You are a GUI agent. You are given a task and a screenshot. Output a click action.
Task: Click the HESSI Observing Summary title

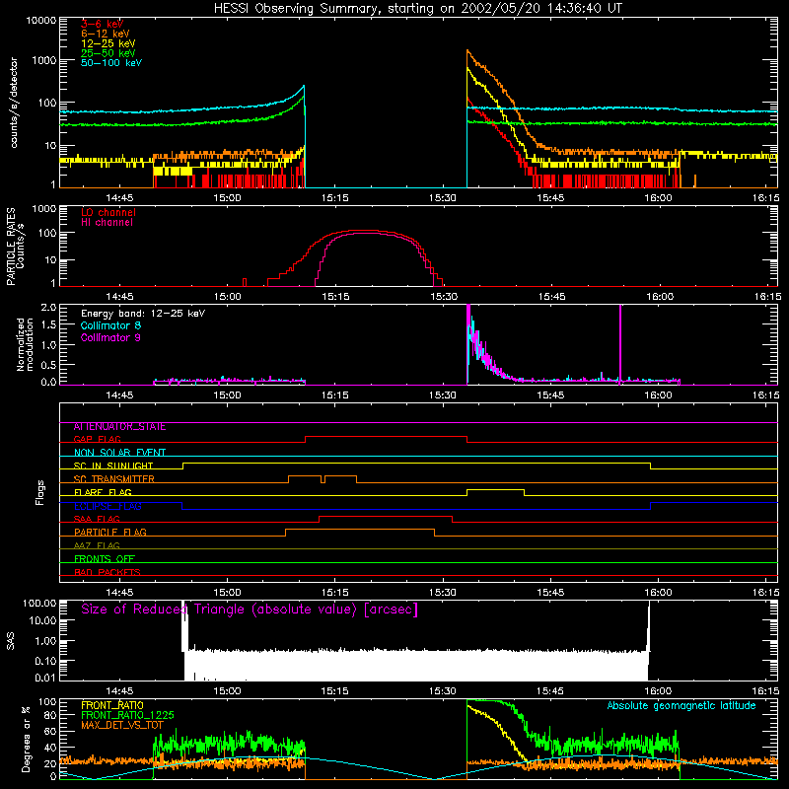pyautogui.click(x=417, y=9)
